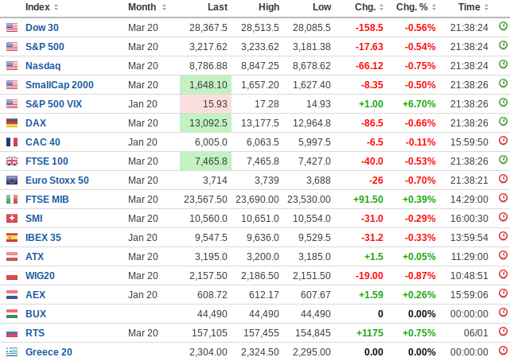
Task: Click the German flag beside DAX
Action: pyautogui.click(x=12, y=123)
